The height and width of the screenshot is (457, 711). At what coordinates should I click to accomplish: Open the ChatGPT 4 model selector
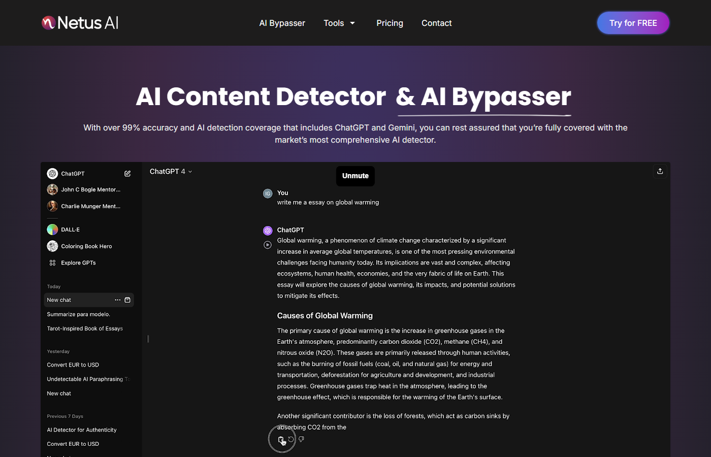[x=171, y=171]
